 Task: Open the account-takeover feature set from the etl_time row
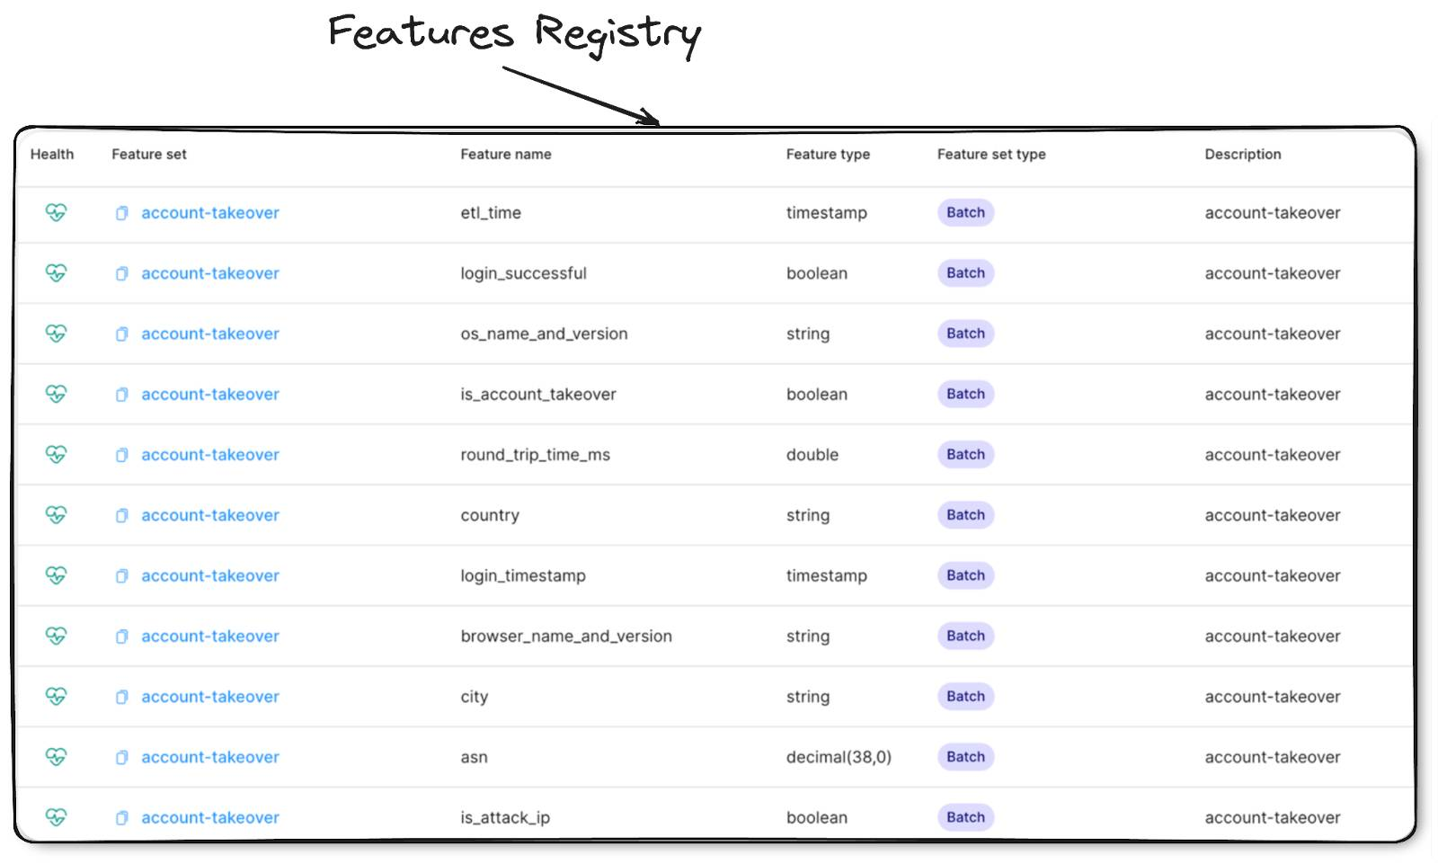coord(209,213)
